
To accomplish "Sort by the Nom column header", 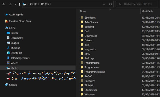I will pyautogui.click(x=83, y=11).
